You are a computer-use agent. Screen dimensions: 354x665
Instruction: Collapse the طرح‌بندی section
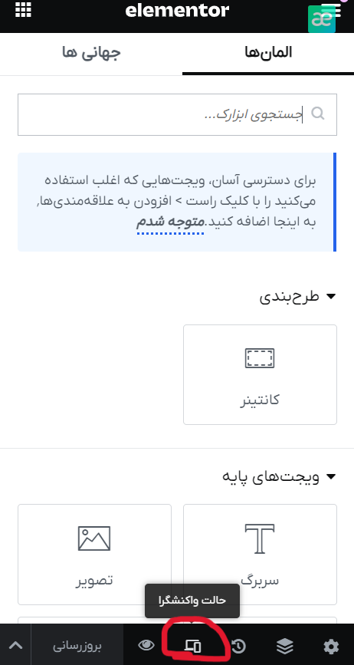click(x=297, y=297)
